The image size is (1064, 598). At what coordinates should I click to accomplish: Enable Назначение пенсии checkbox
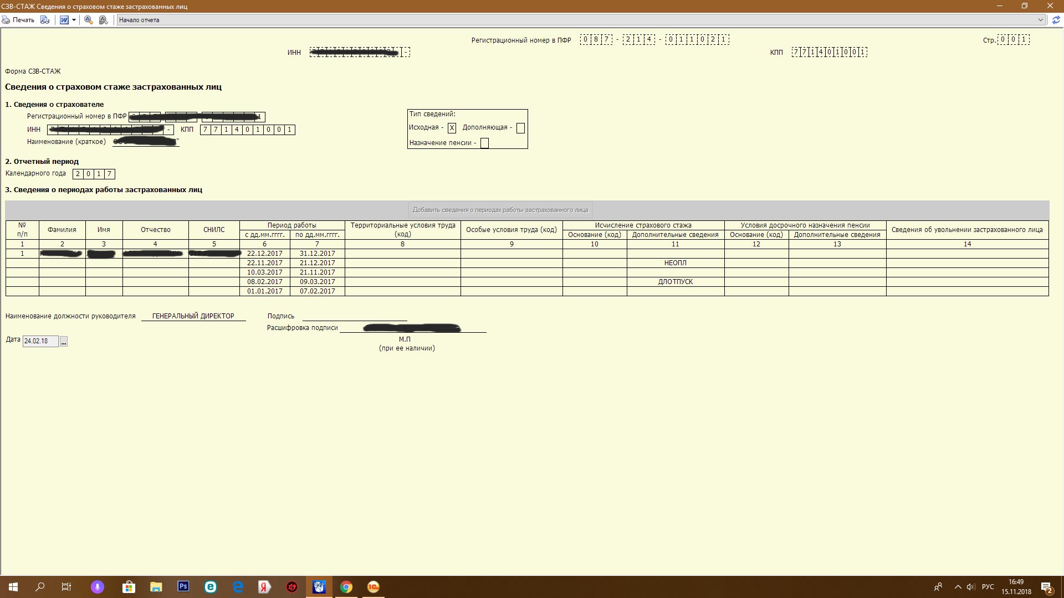pyautogui.click(x=484, y=143)
